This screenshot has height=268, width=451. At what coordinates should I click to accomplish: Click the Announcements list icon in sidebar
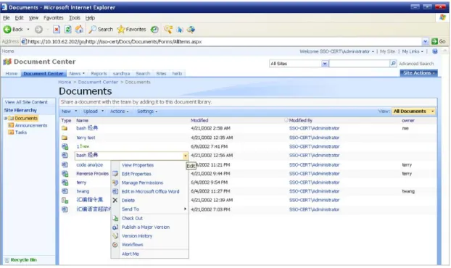click(x=11, y=125)
